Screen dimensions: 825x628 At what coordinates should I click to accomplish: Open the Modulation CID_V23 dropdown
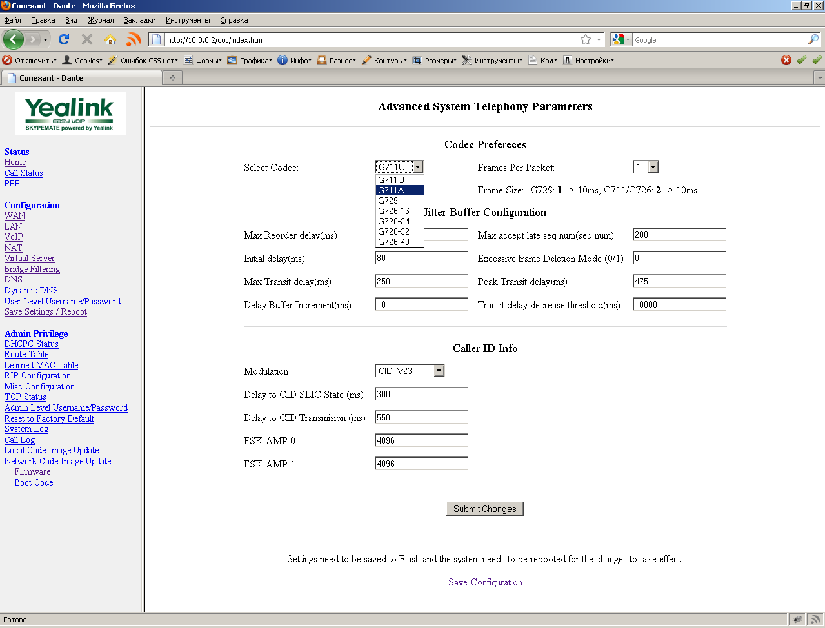pos(410,371)
